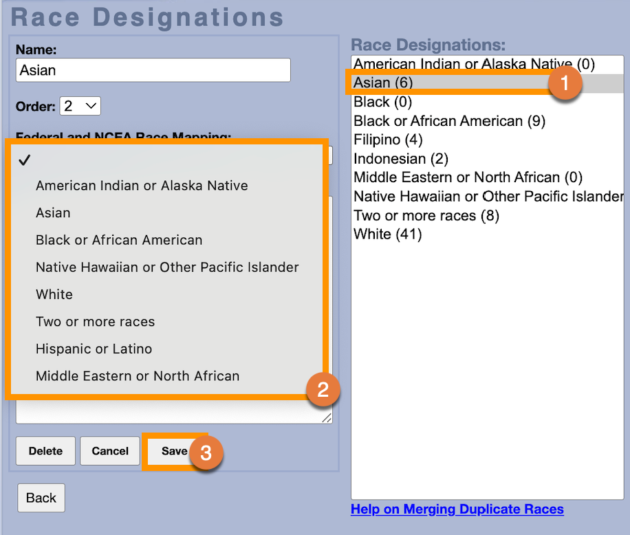Image resolution: width=630 pixels, height=535 pixels.
Task: Go Back to previous page
Action: tap(41, 498)
